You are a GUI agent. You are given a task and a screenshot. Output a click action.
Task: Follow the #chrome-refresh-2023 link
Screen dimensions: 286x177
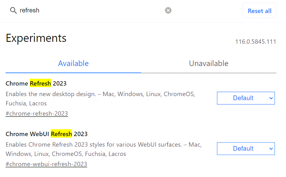[37, 113]
